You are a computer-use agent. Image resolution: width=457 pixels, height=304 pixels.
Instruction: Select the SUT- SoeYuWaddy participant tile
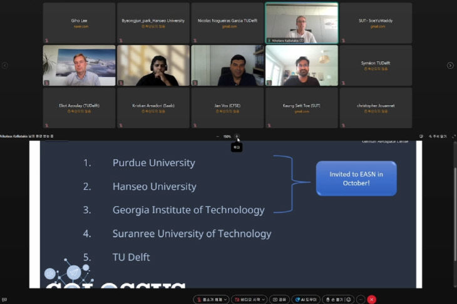pyautogui.click(x=376, y=23)
